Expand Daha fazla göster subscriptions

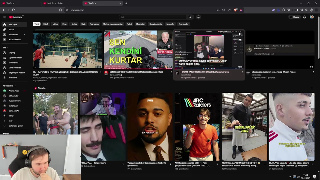pyautogui.click(x=14, y=126)
